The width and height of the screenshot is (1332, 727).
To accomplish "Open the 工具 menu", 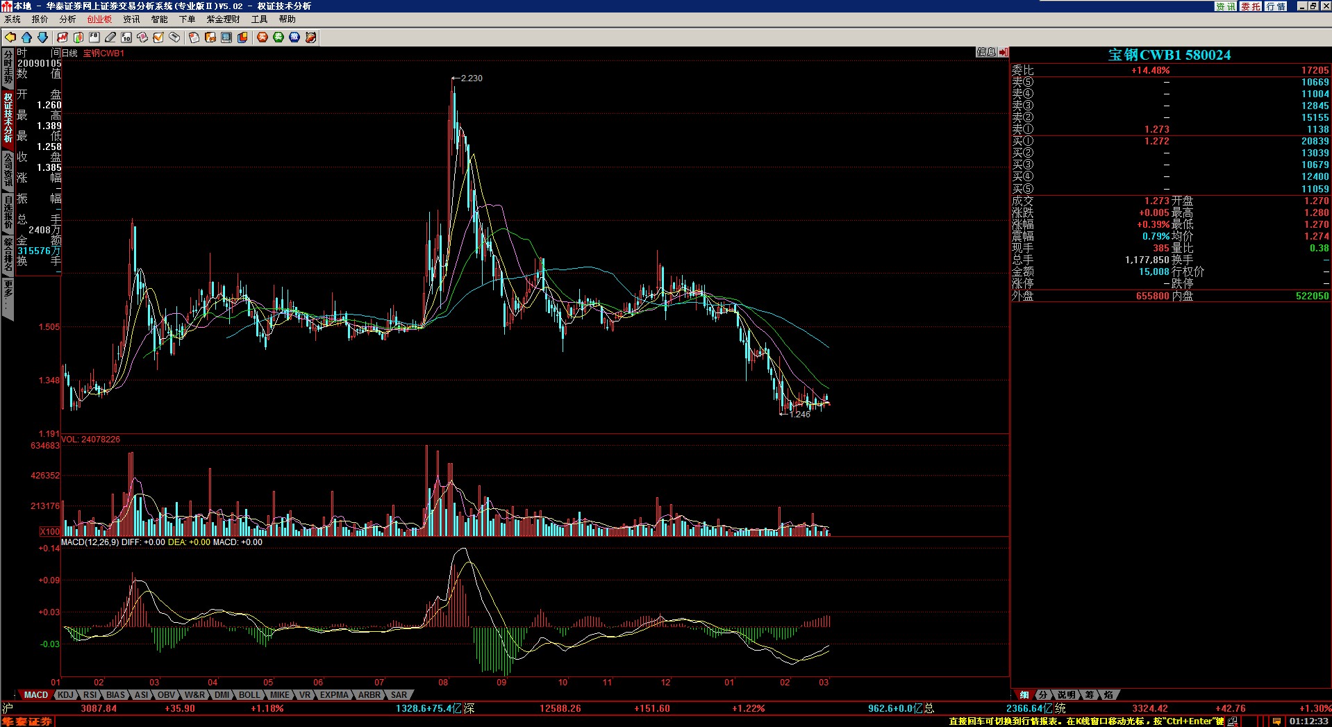I will [x=259, y=19].
